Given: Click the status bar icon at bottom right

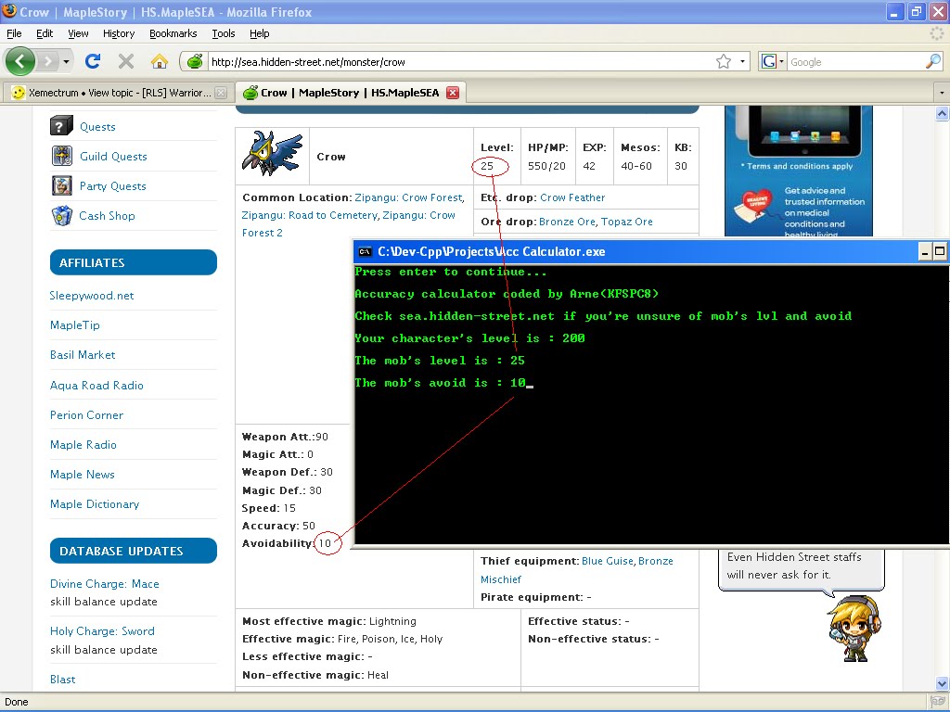Looking at the screenshot, I should pos(938,702).
